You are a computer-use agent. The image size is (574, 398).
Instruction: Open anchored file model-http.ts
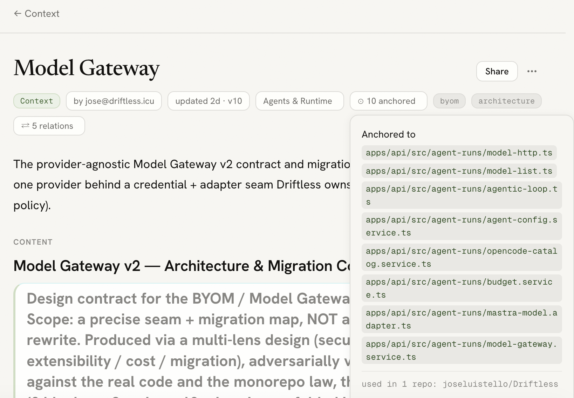tap(459, 153)
